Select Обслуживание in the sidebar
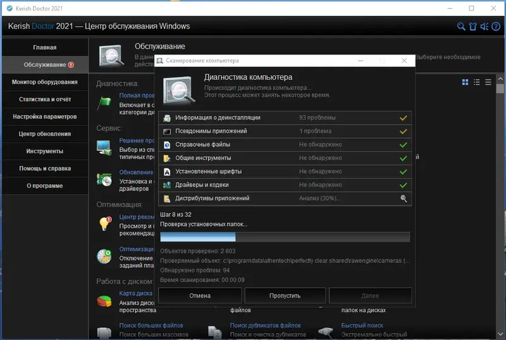Viewport: 506px width, 340px height. click(x=45, y=65)
